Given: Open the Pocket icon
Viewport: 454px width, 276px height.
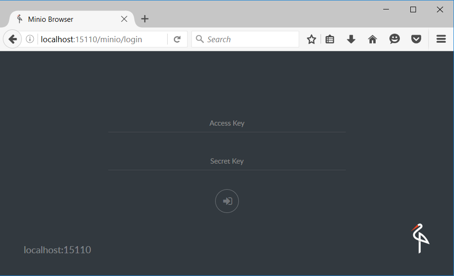Looking at the screenshot, I should [x=416, y=39].
